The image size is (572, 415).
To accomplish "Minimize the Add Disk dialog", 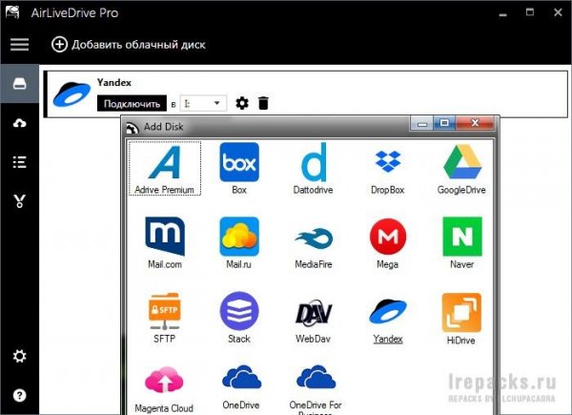I will coord(422,123).
